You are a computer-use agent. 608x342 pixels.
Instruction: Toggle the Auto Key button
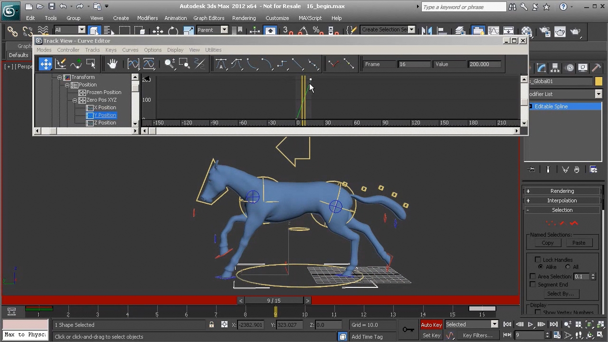point(431,325)
